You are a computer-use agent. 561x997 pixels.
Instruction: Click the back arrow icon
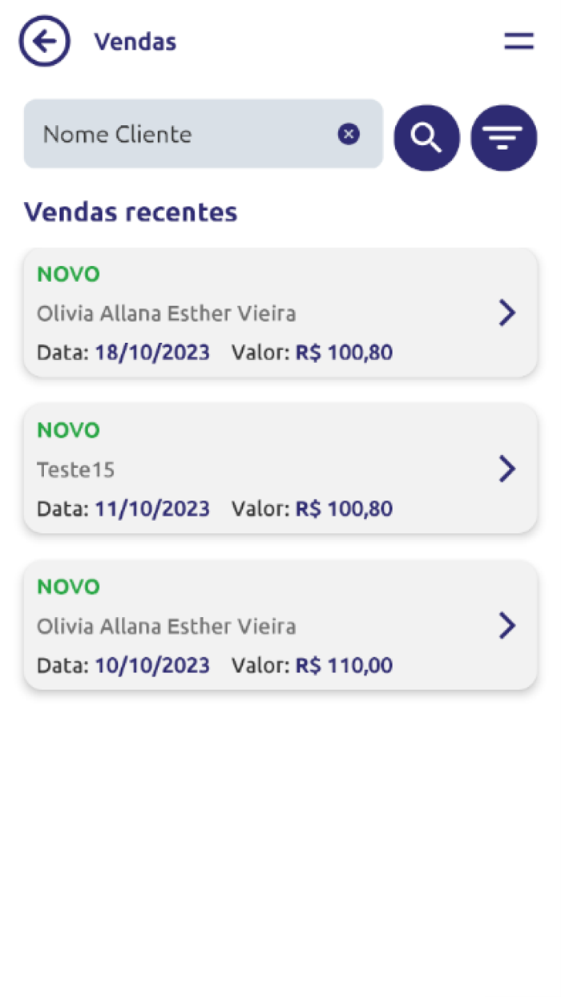pyautogui.click(x=44, y=41)
